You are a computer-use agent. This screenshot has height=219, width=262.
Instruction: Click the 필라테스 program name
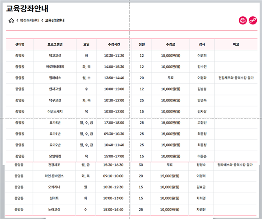[55, 77]
